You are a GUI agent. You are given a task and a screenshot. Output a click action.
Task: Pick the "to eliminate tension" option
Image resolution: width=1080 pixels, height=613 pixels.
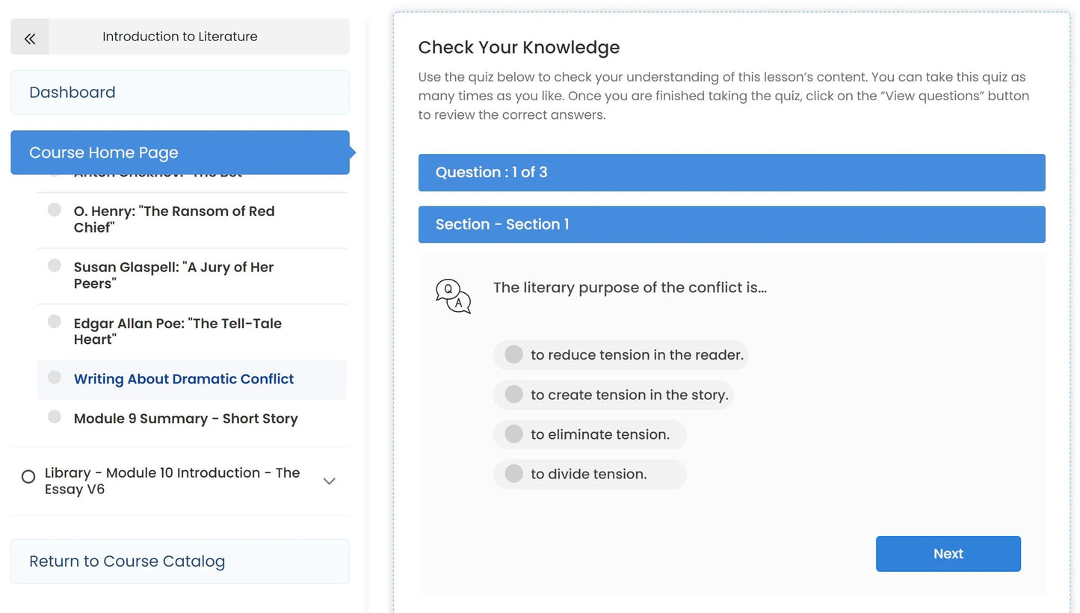click(513, 434)
